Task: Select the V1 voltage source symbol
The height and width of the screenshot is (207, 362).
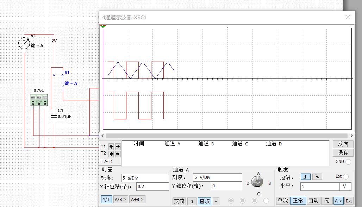Action: point(24,43)
